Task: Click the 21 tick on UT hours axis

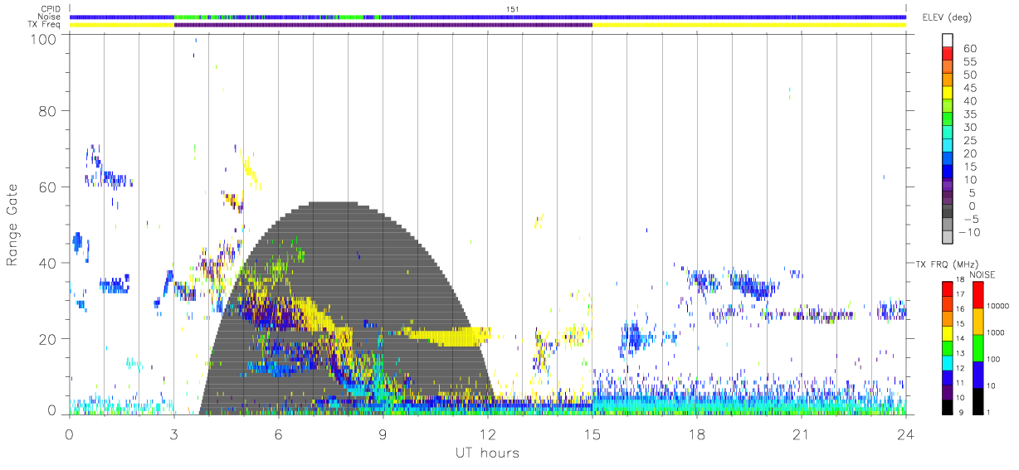Action: (x=801, y=434)
